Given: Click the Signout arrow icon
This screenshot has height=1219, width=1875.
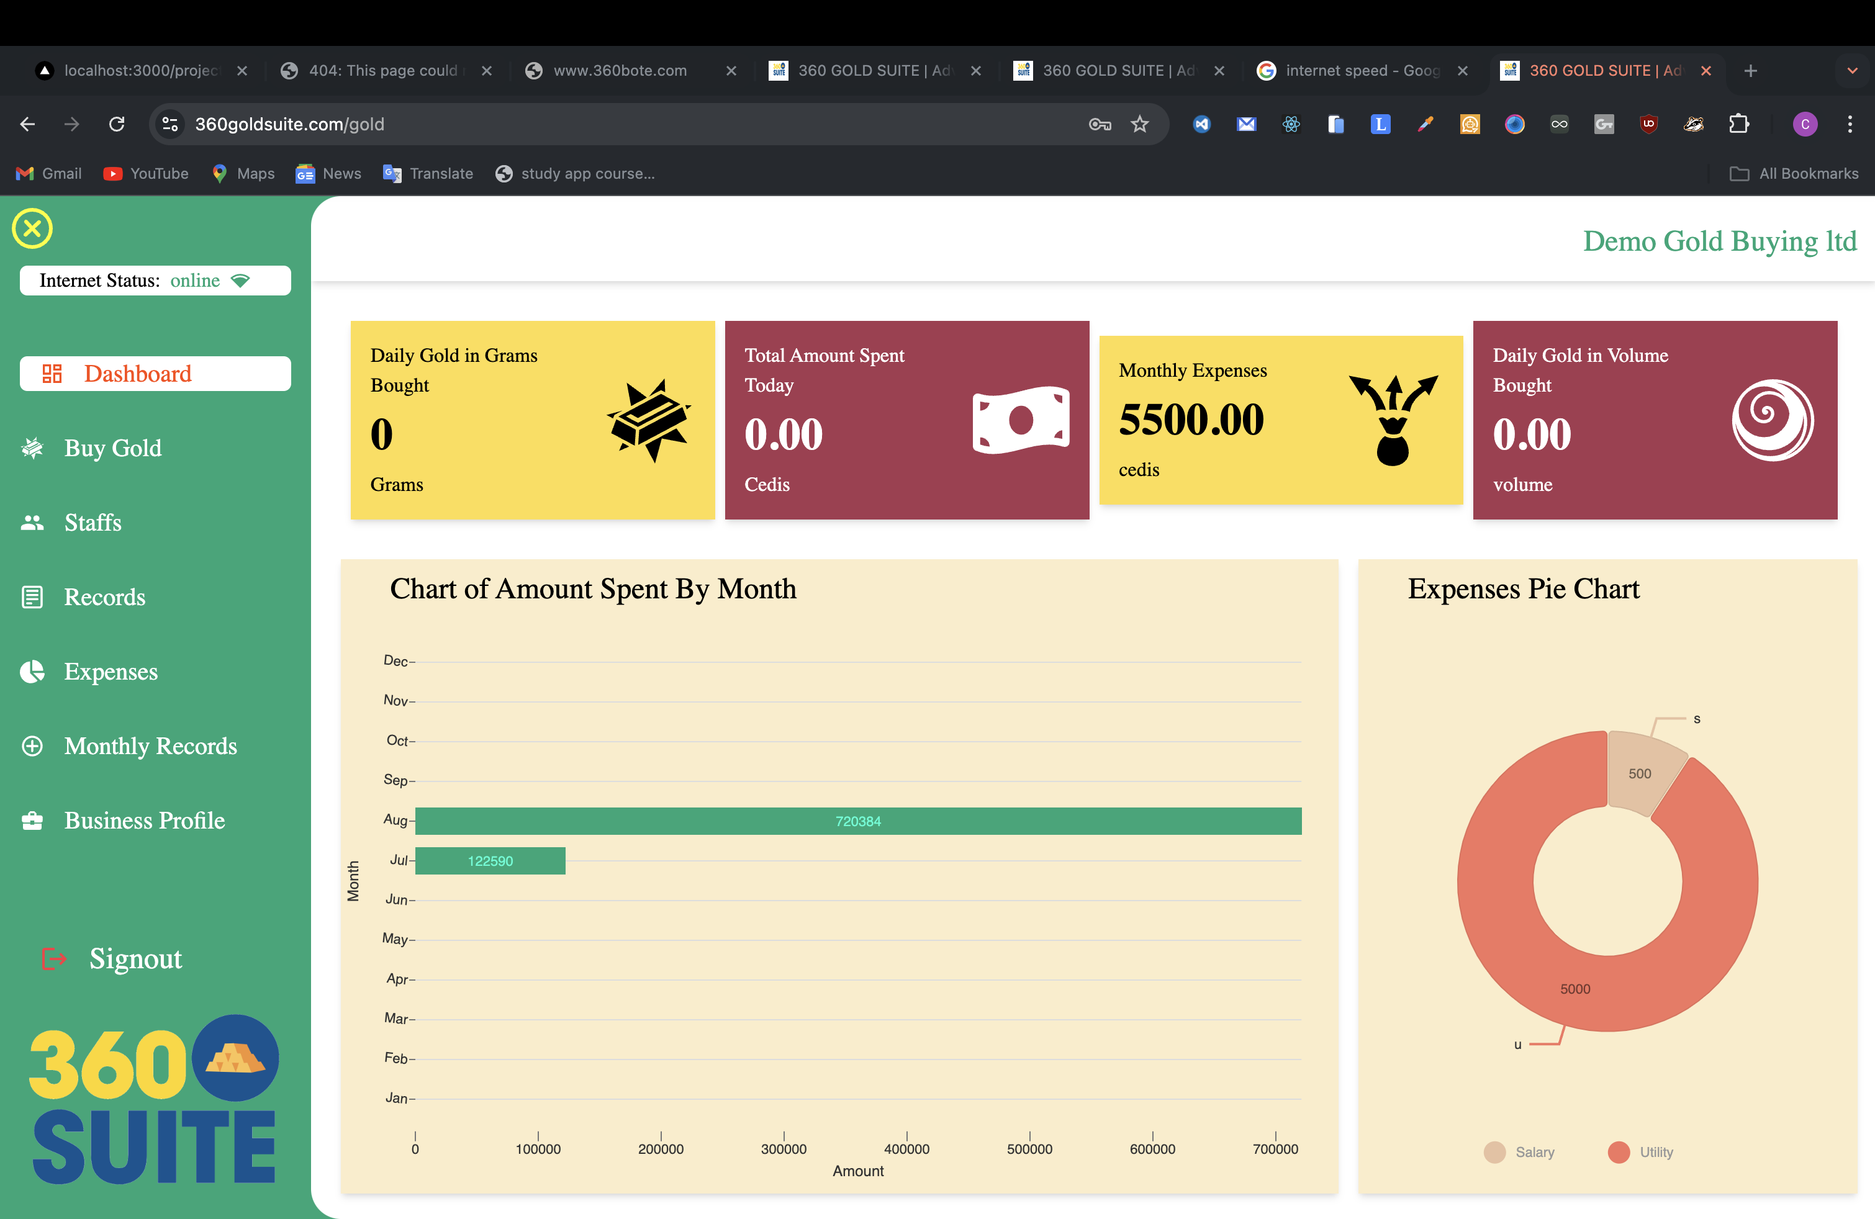Looking at the screenshot, I should point(55,958).
